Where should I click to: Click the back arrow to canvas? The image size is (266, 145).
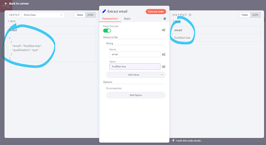click(6, 3)
